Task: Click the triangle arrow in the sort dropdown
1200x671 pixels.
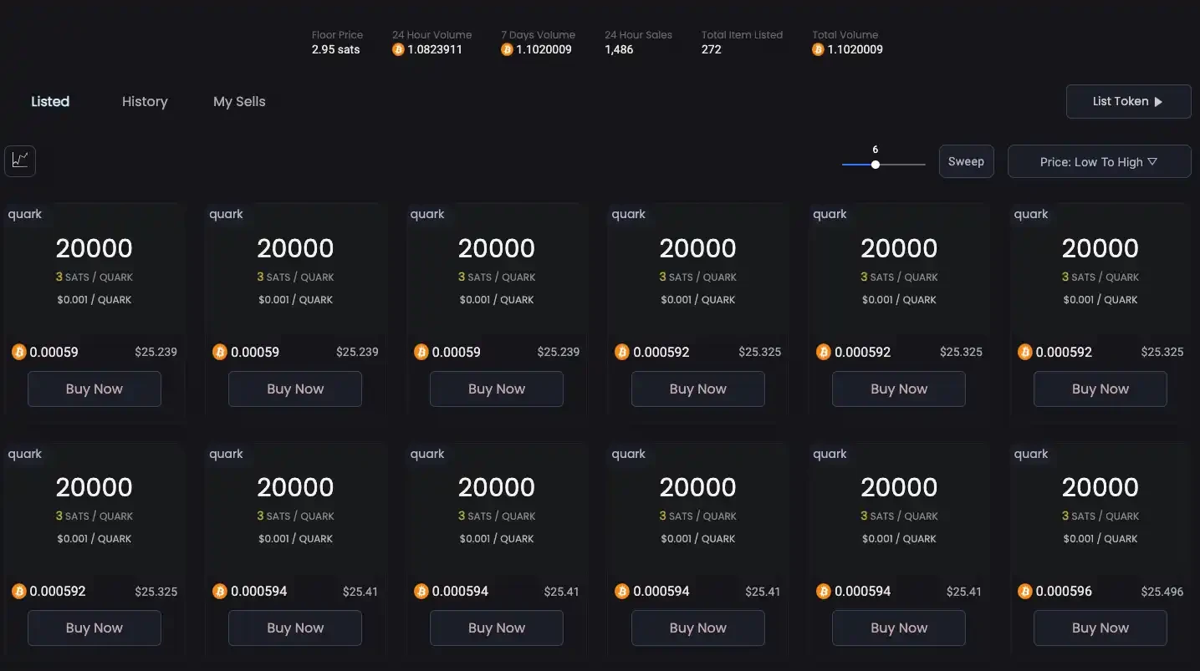Action: (1152, 162)
